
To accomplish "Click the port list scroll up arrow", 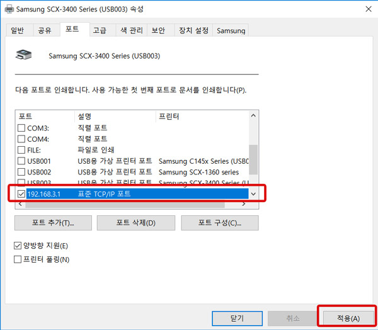I will (x=253, y=116).
